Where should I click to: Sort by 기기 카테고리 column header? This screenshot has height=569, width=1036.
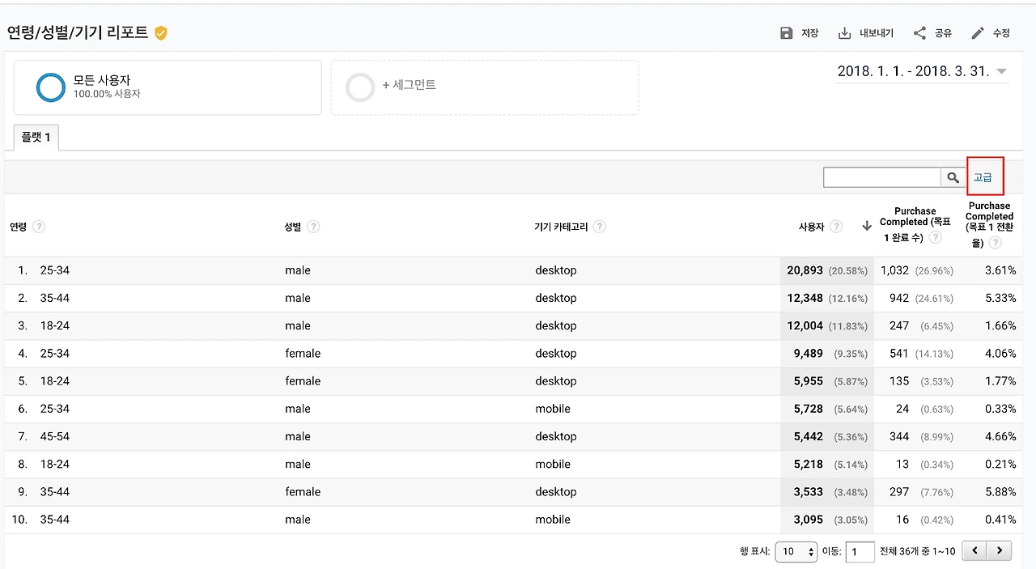coord(561,227)
